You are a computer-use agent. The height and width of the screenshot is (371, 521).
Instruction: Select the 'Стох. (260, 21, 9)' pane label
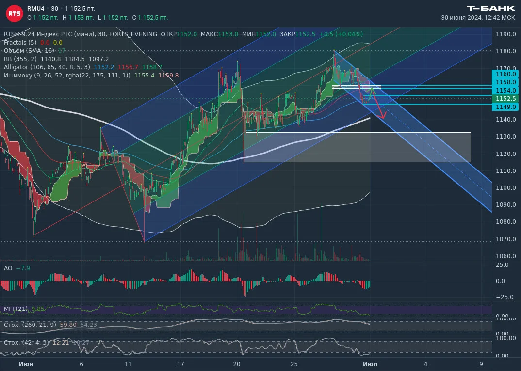coord(30,325)
